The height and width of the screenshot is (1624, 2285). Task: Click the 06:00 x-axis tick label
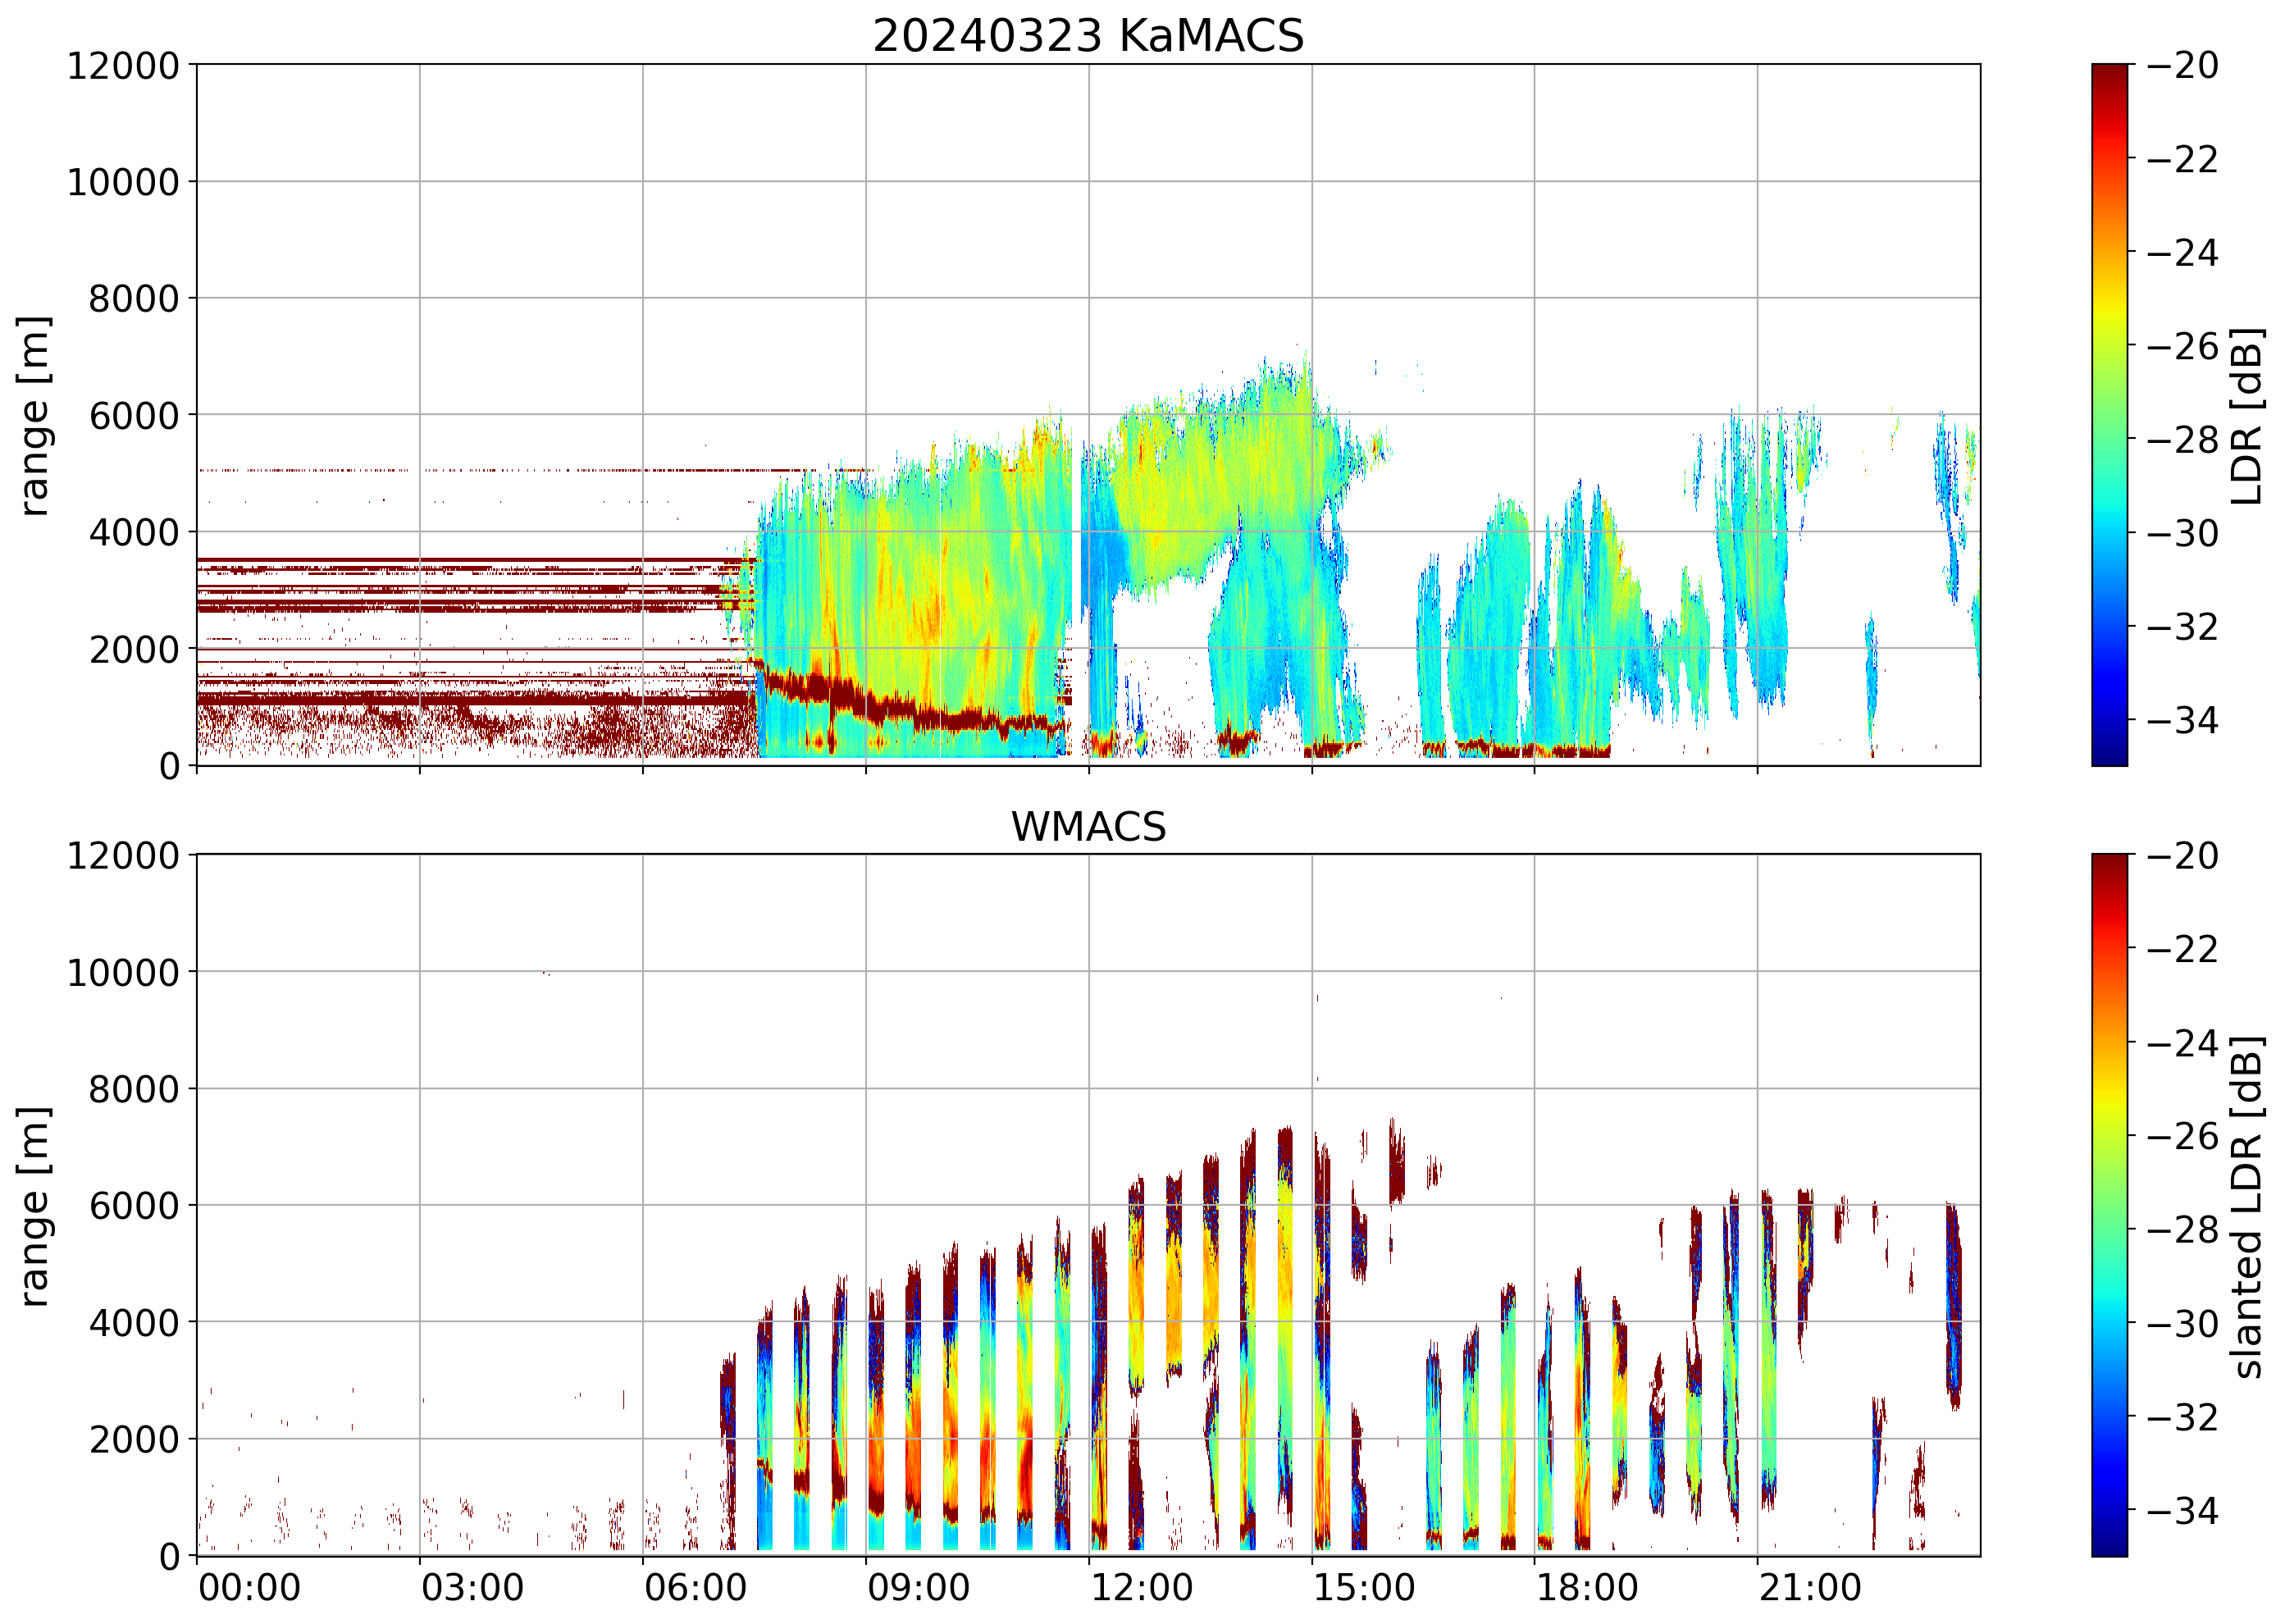click(695, 1588)
